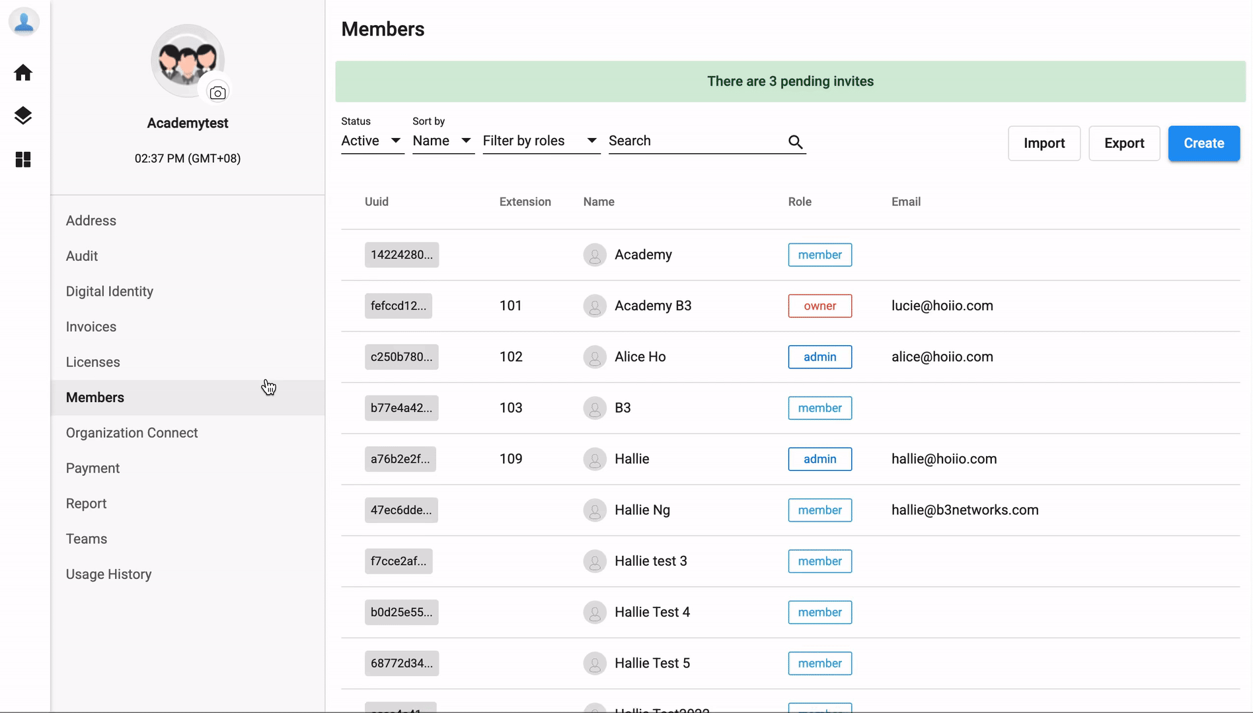This screenshot has height=713, width=1253.
Task: Open the Teams section
Action: [188, 539]
